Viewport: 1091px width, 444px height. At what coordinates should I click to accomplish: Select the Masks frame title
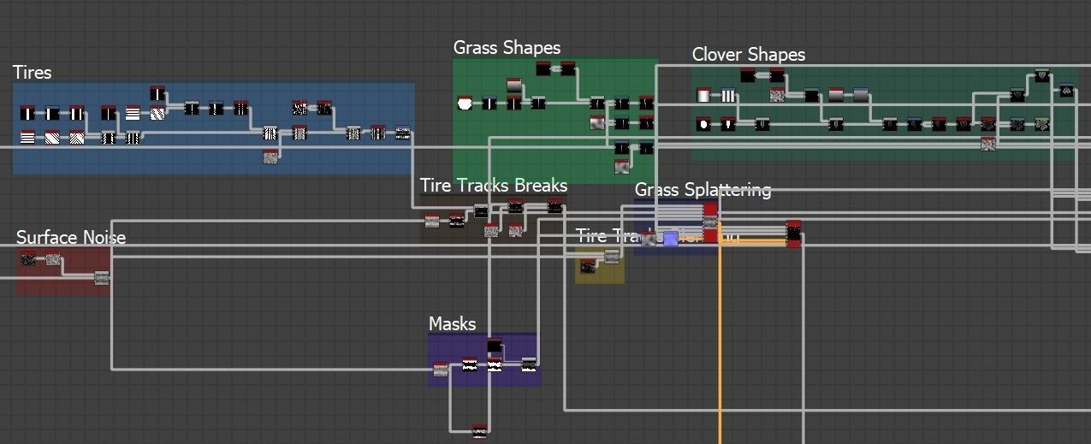(452, 324)
